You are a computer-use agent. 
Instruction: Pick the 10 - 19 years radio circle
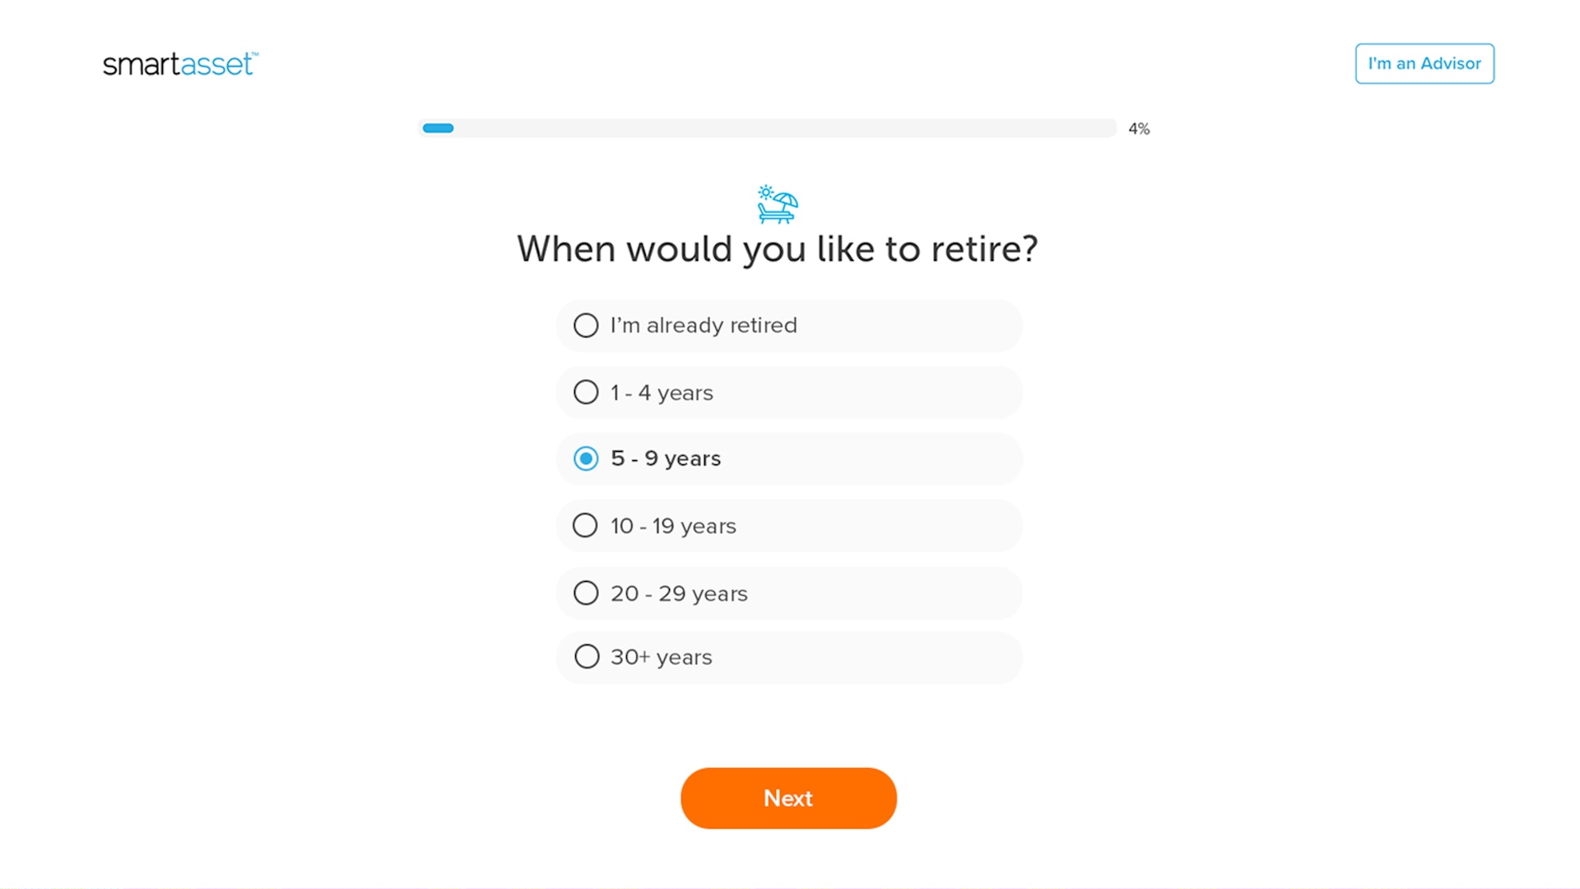click(585, 525)
